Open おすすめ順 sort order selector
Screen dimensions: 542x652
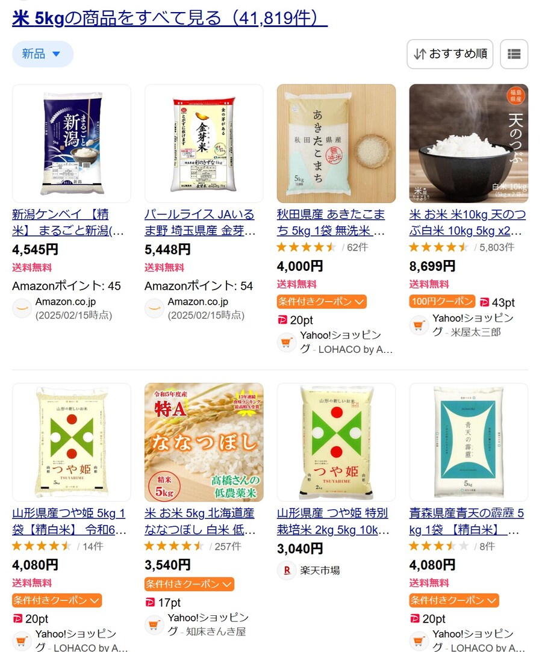(x=450, y=54)
